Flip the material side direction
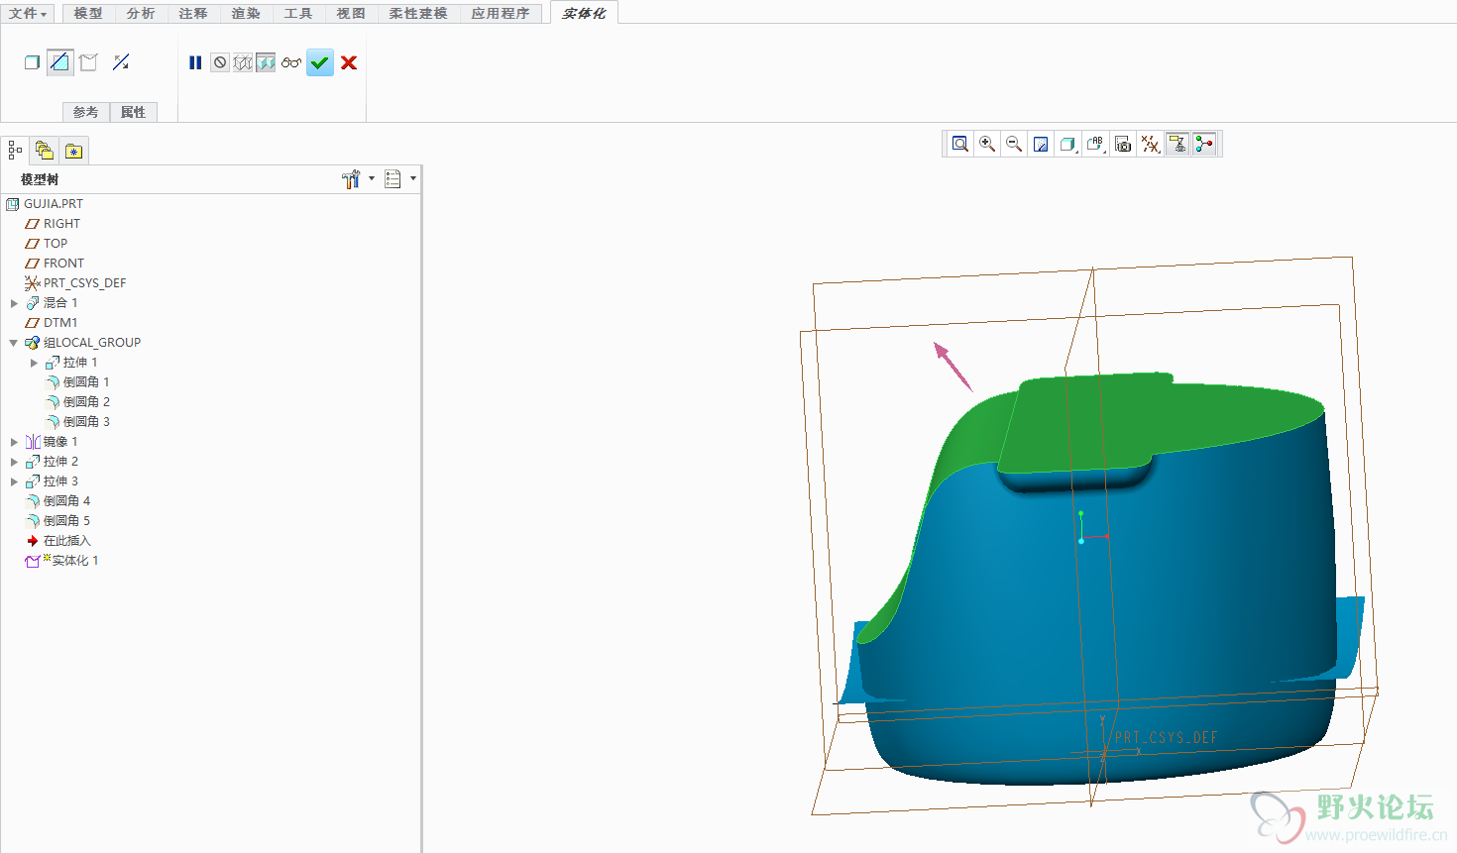Viewport: 1457px width, 853px height. coord(121,62)
